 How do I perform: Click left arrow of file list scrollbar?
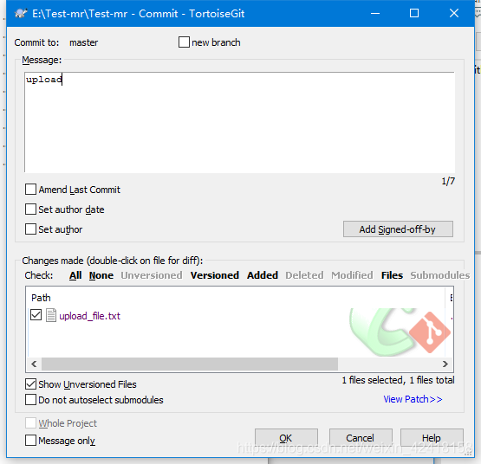click(34, 364)
